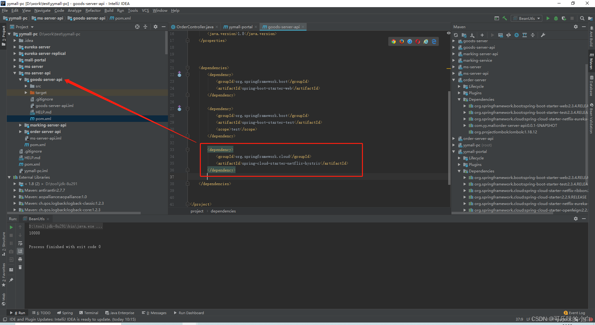The height and width of the screenshot is (325, 595).
Task: Pin the Run tab
Action: 11,280
